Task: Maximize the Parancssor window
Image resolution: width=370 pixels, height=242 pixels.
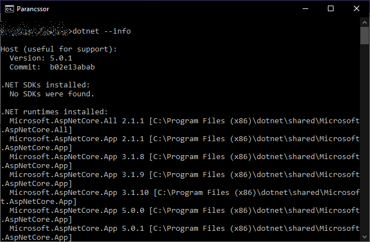Action: tap(331, 8)
